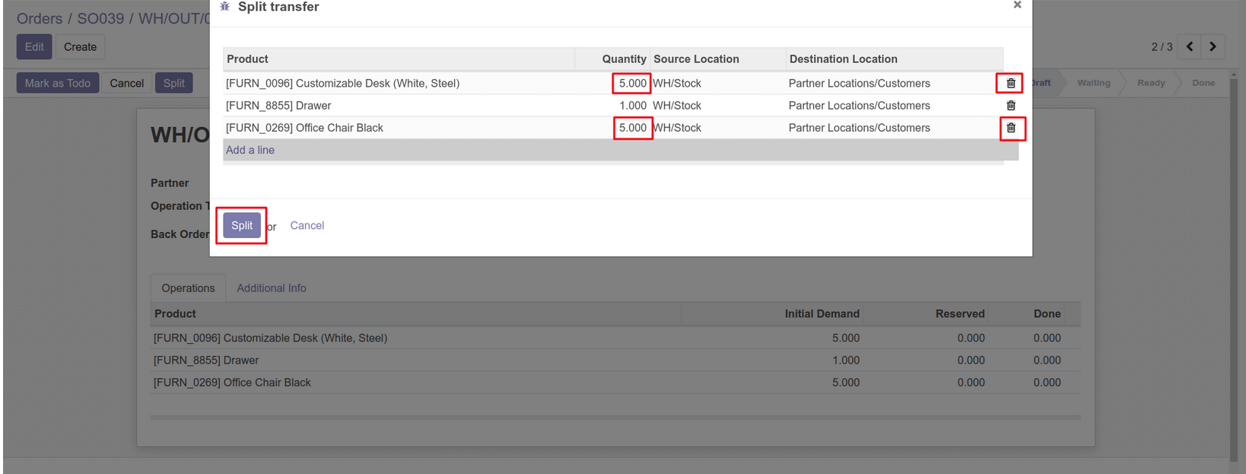Close the Split transfer dialog
The height and width of the screenshot is (474, 1246).
tap(1016, 5)
